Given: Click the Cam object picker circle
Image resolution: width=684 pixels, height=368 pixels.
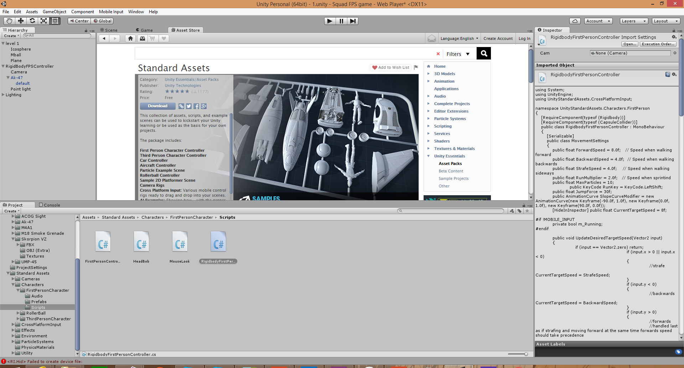Looking at the screenshot, I should coord(674,53).
